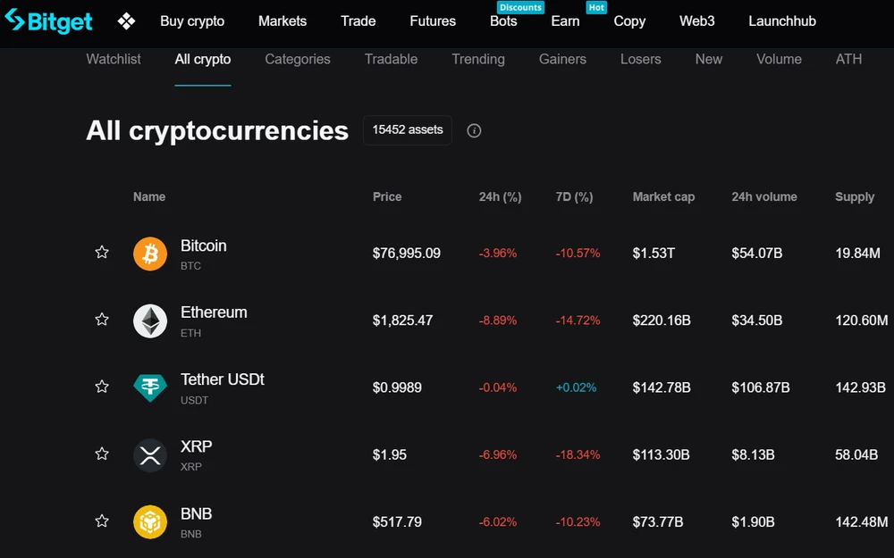Click the 15452 assets badge
Image resolution: width=894 pixels, height=558 pixels.
tap(407, 130)
